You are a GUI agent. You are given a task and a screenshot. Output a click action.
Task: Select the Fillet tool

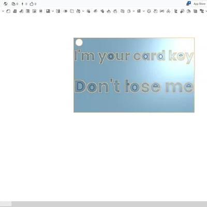point(8,11)
